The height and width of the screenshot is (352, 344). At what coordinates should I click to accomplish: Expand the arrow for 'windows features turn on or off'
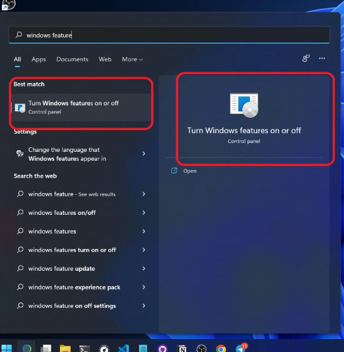coord(143,250)
